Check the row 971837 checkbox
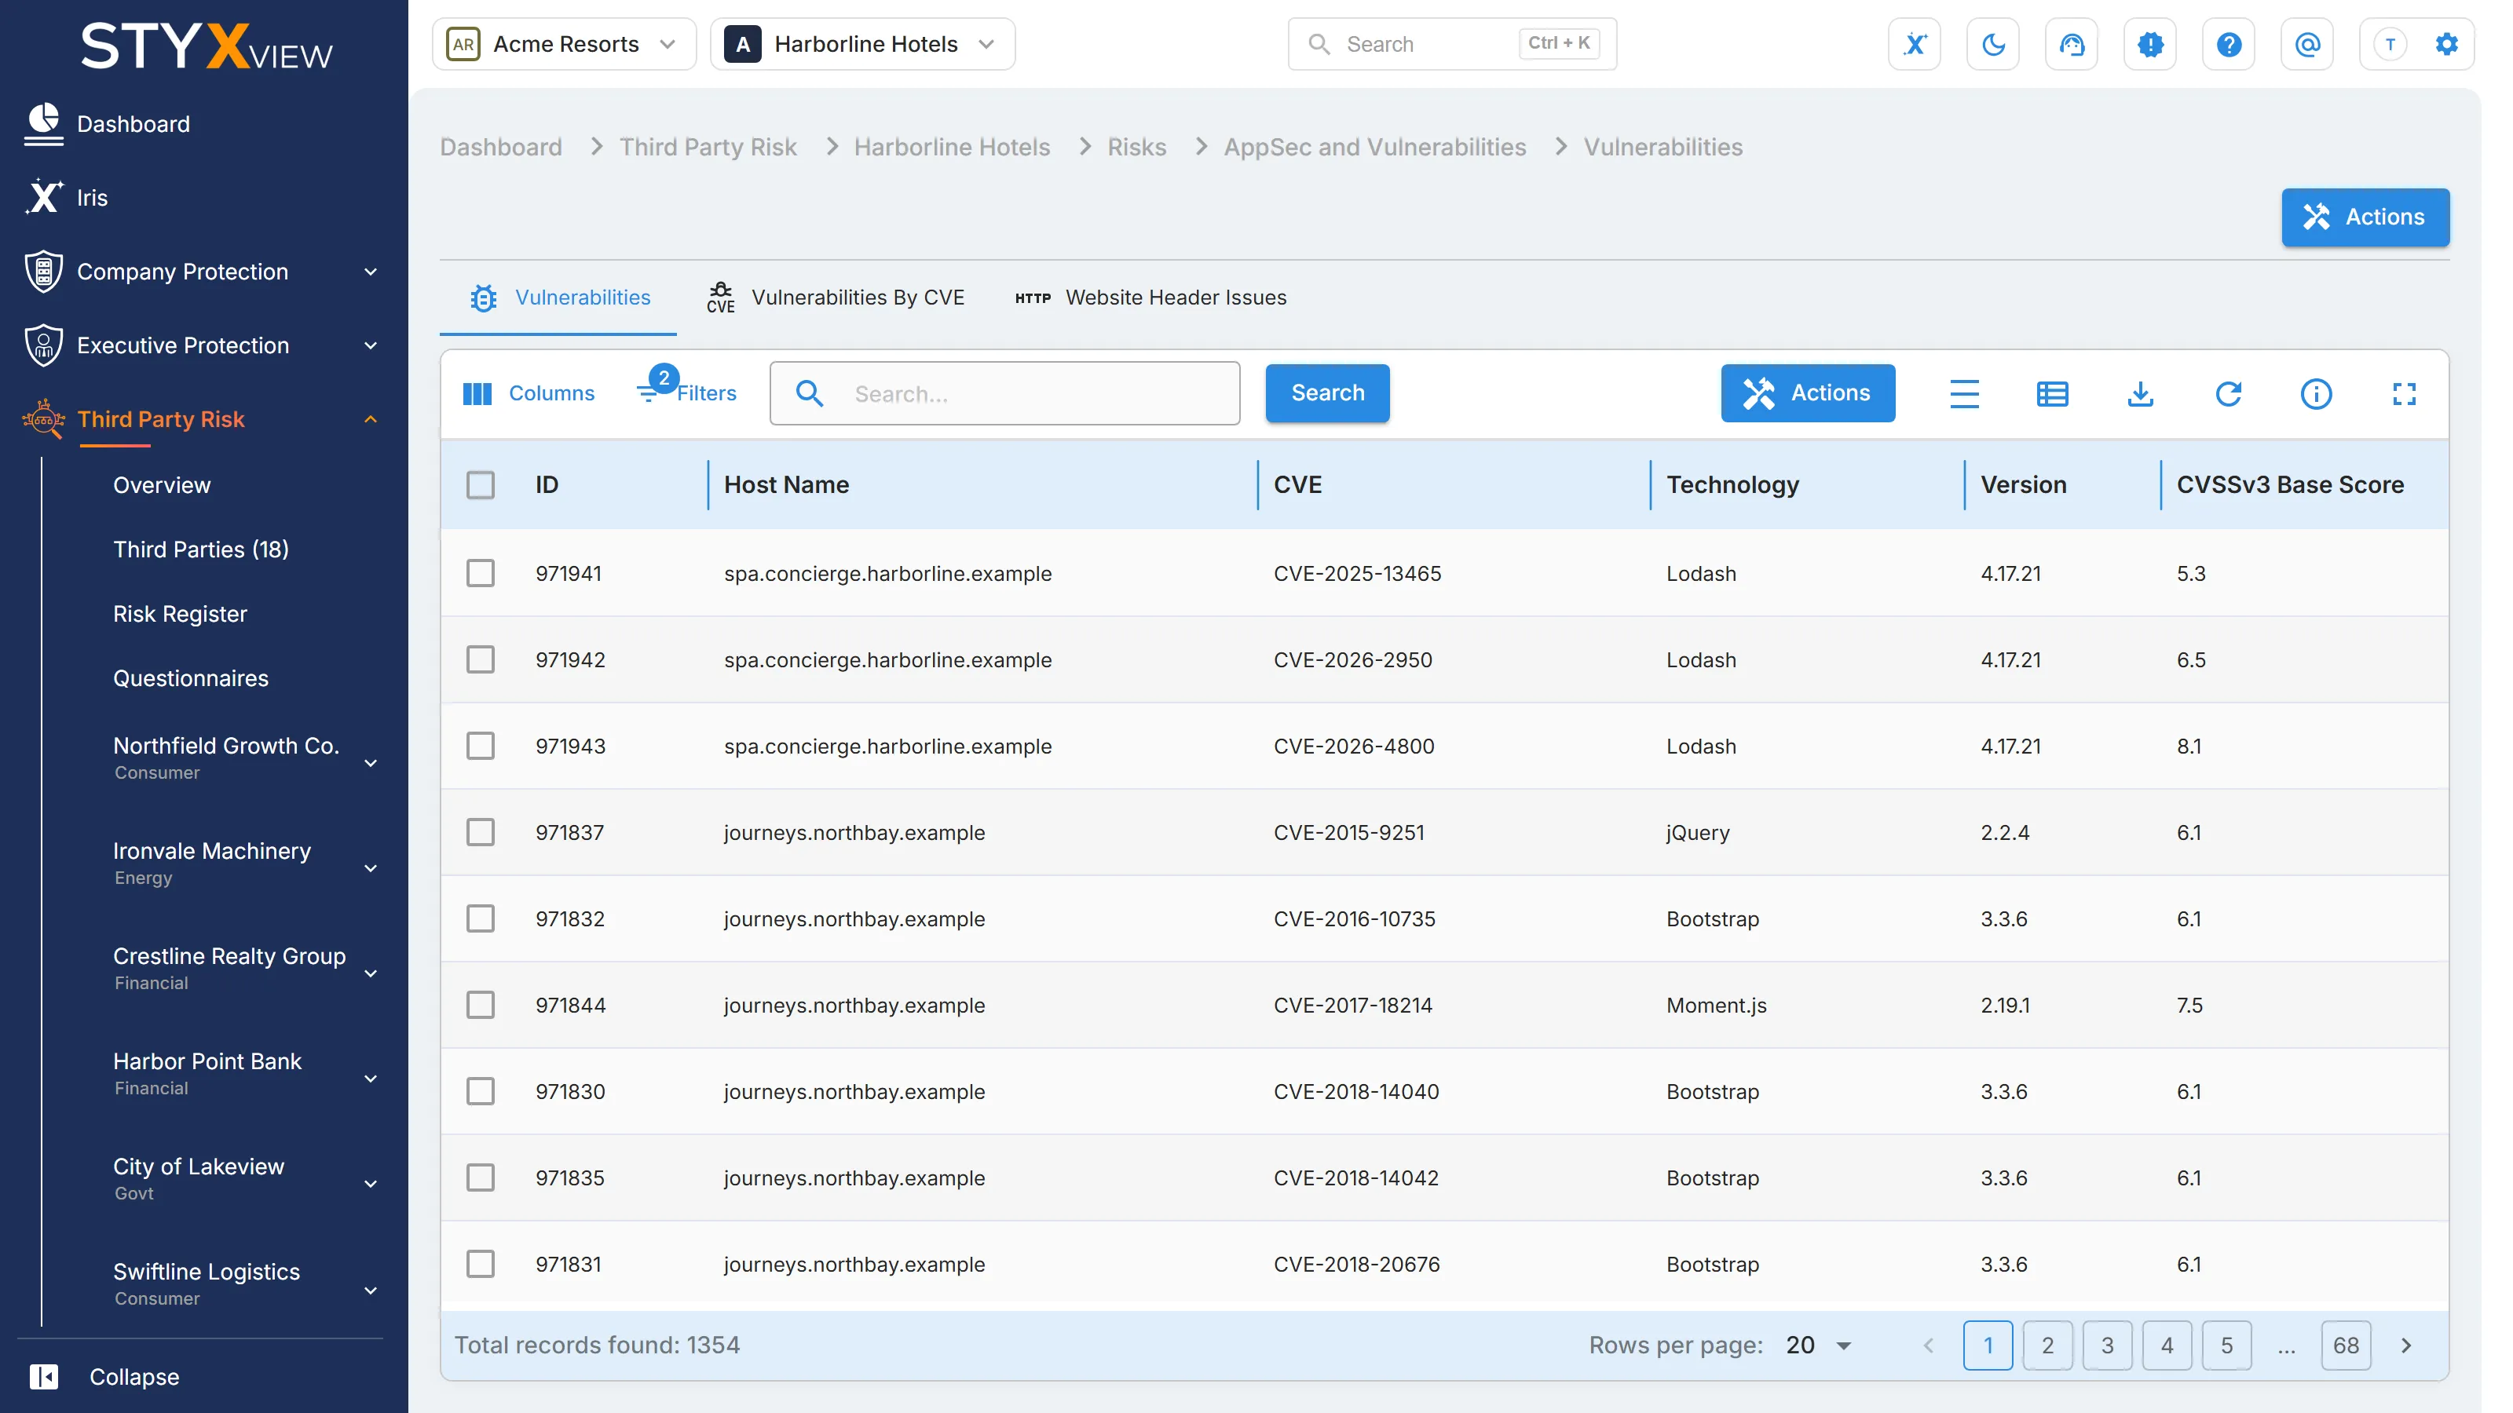Screen dimensions: 2513x1413 point(480,832)
